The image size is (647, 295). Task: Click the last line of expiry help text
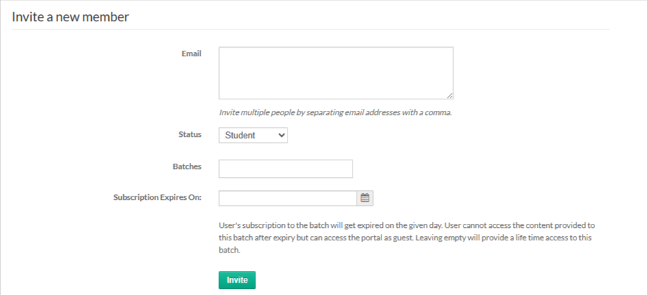(230, 251)
